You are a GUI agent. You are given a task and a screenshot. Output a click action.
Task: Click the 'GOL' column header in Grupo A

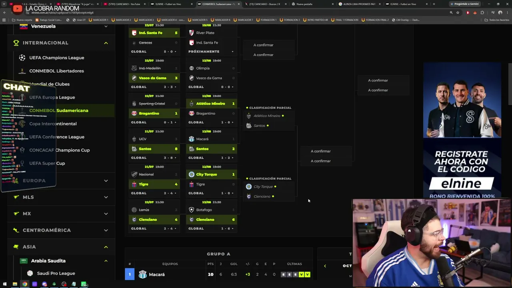(x=234, y=264)
